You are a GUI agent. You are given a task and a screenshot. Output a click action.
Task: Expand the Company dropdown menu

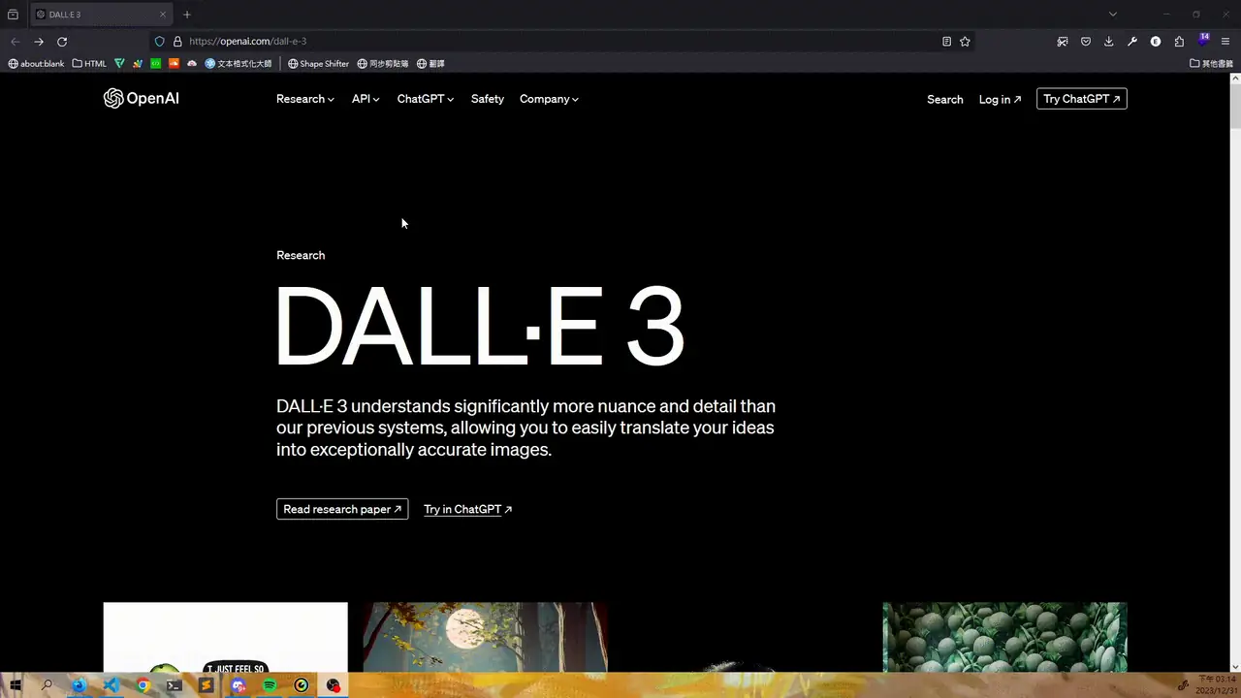549,99
